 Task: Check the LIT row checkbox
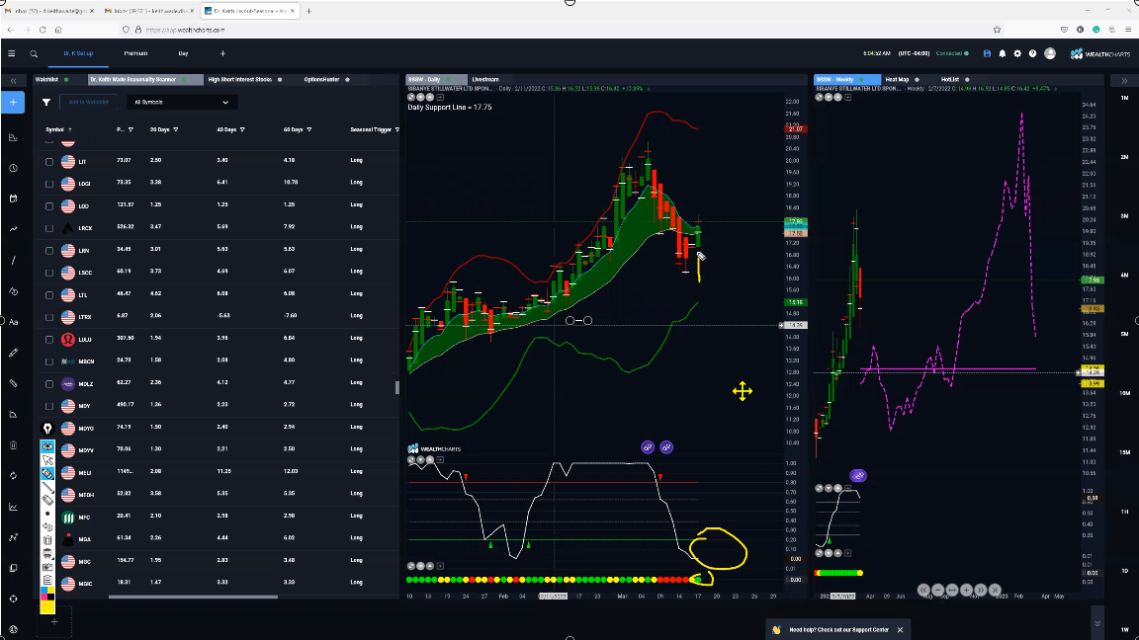(x=49, y=162)
